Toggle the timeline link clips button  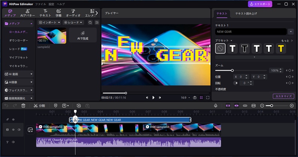228,106
